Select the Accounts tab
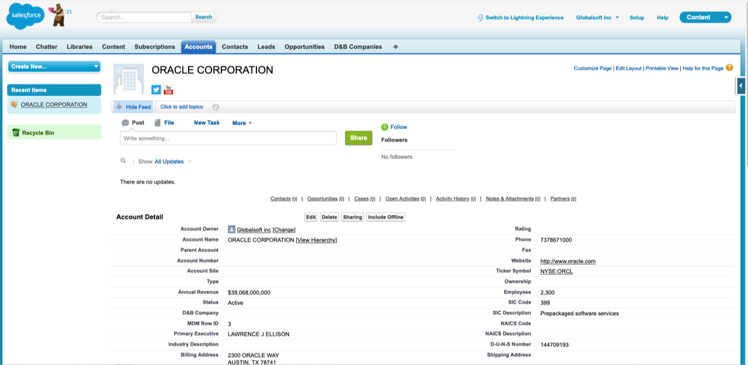Image resolution: width=748 pixels, height=365 pixels. click(199, 47)
